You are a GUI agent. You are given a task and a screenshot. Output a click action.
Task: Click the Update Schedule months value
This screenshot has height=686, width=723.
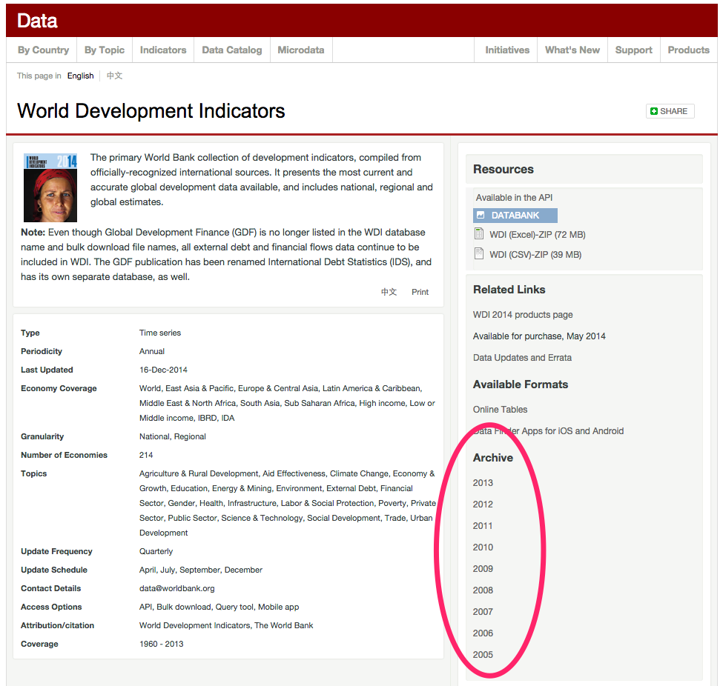[x=200, y=570]
